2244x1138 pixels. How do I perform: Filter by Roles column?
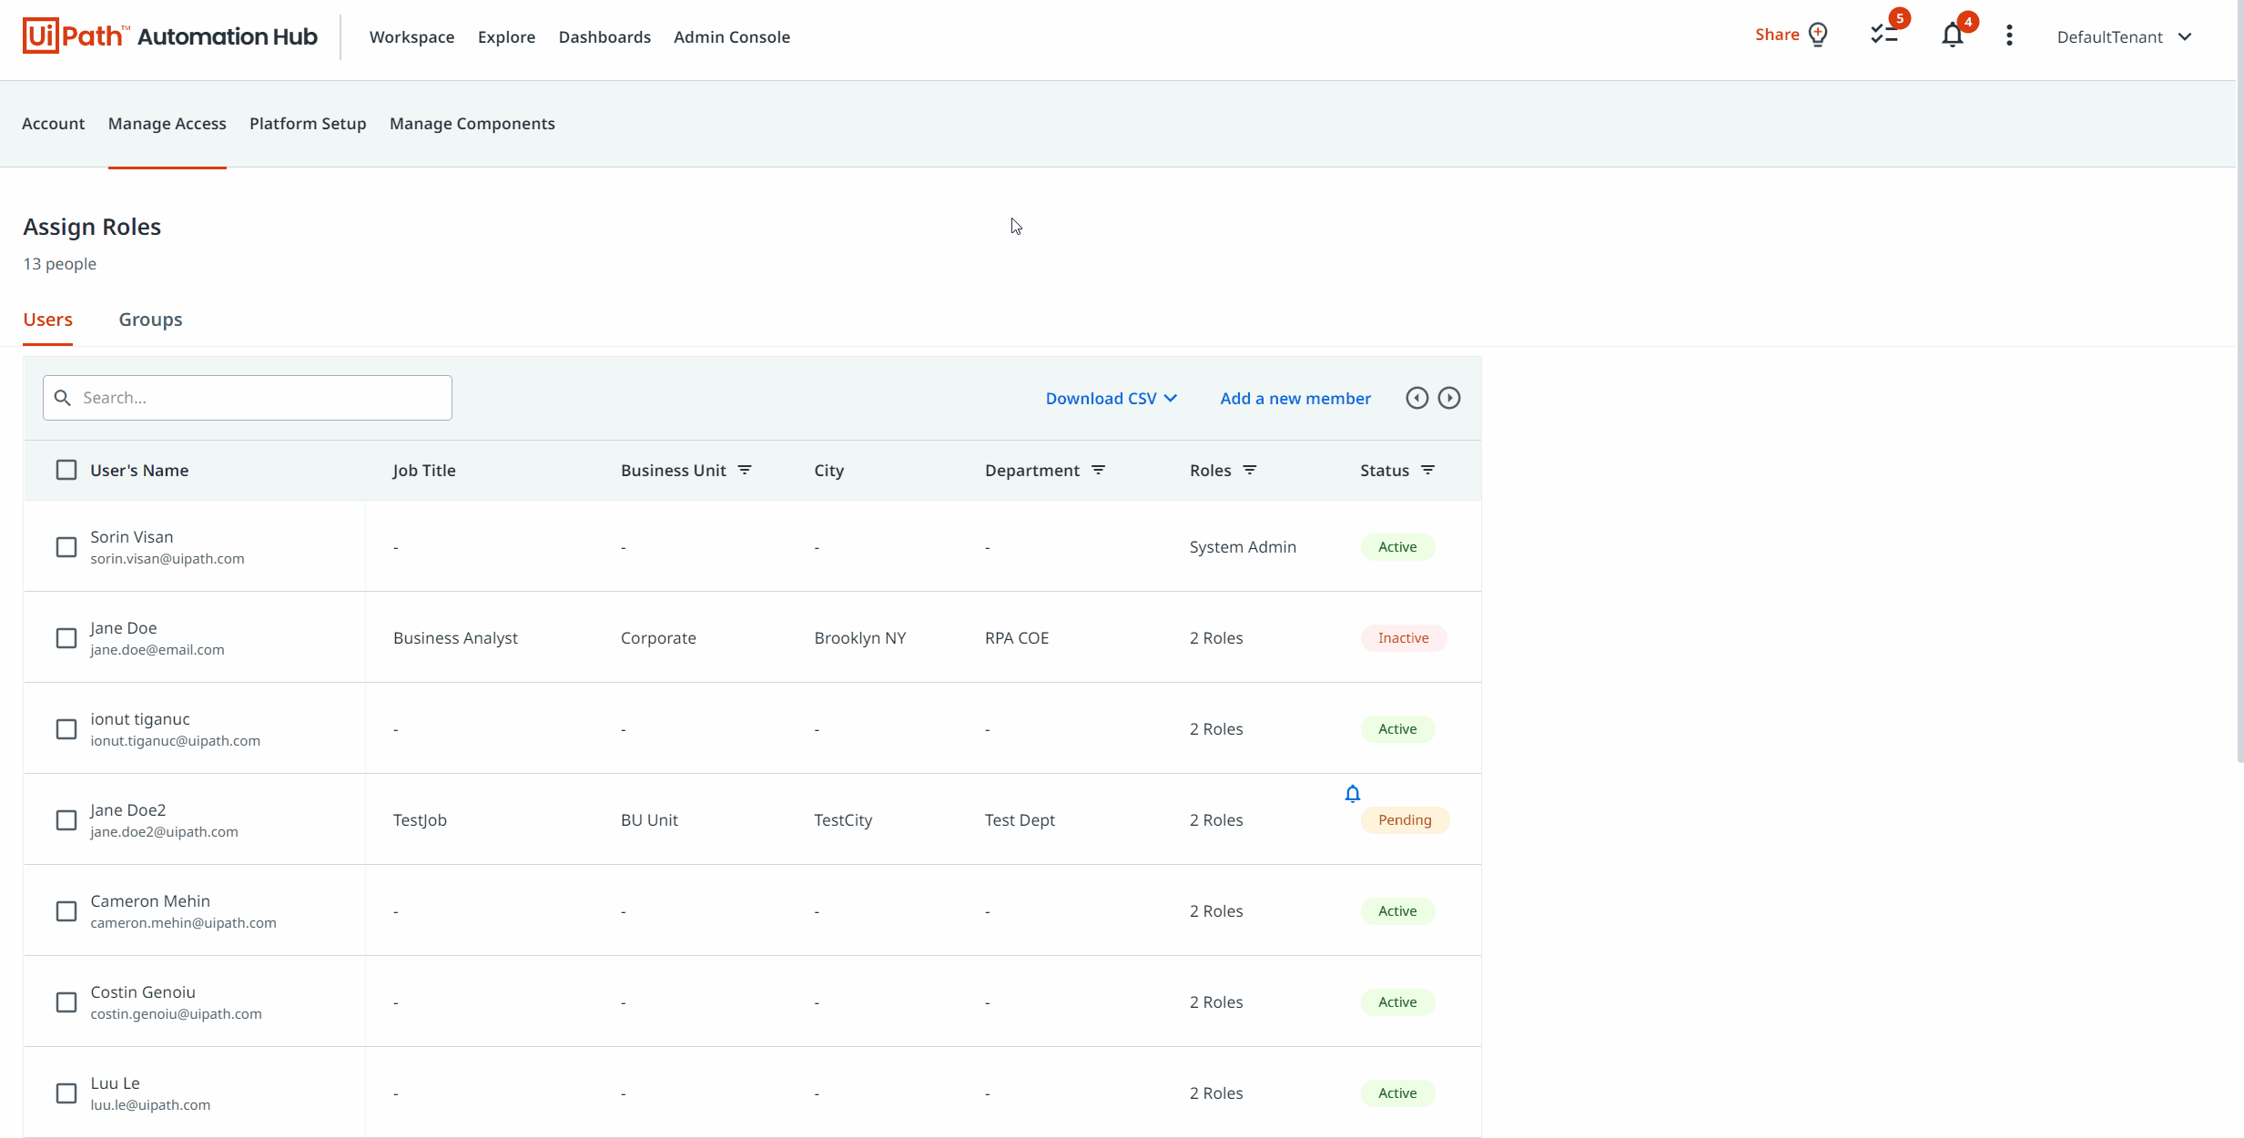coord(1250,470)
